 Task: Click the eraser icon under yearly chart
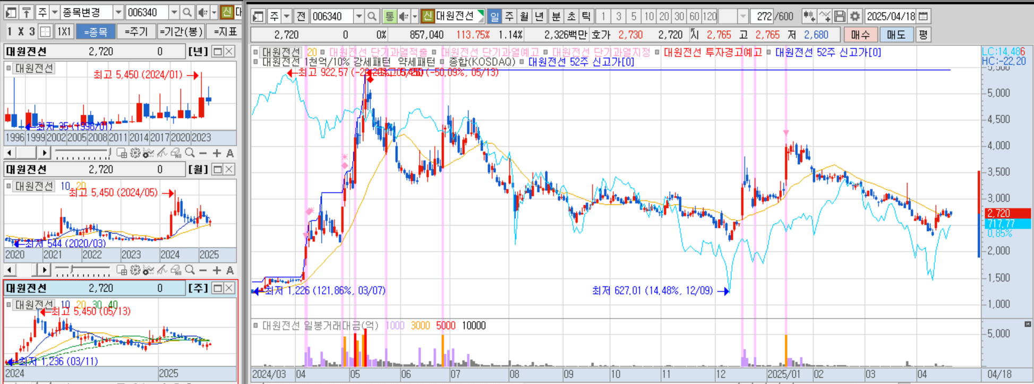pyautogui.click(x=176, y=153)
